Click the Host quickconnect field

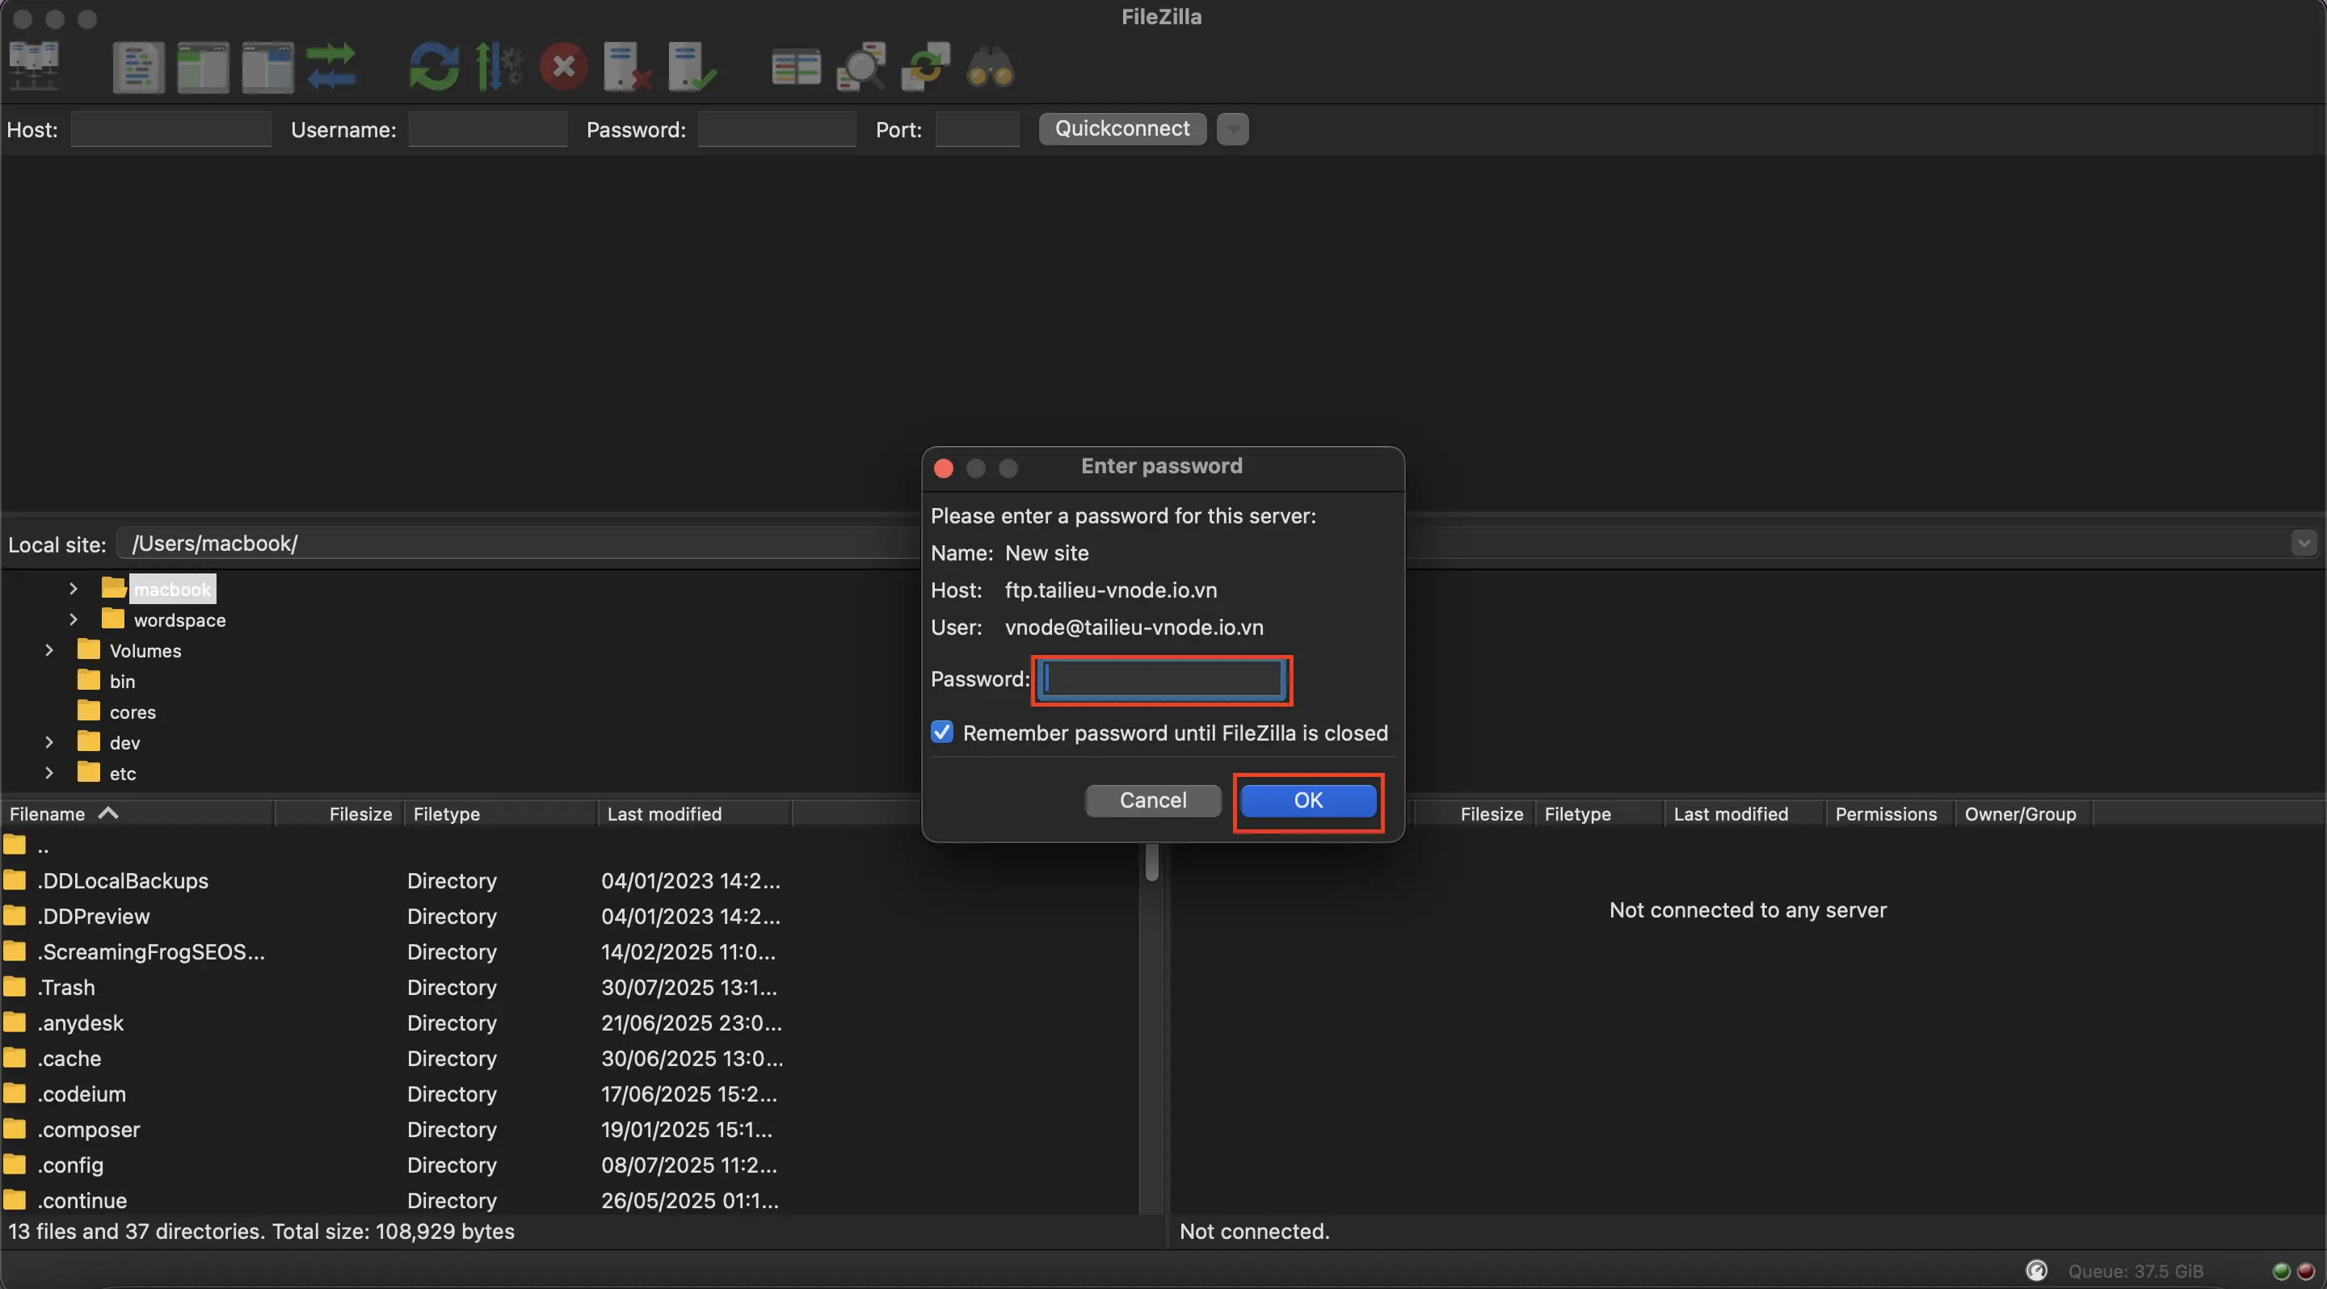point(170,129)
